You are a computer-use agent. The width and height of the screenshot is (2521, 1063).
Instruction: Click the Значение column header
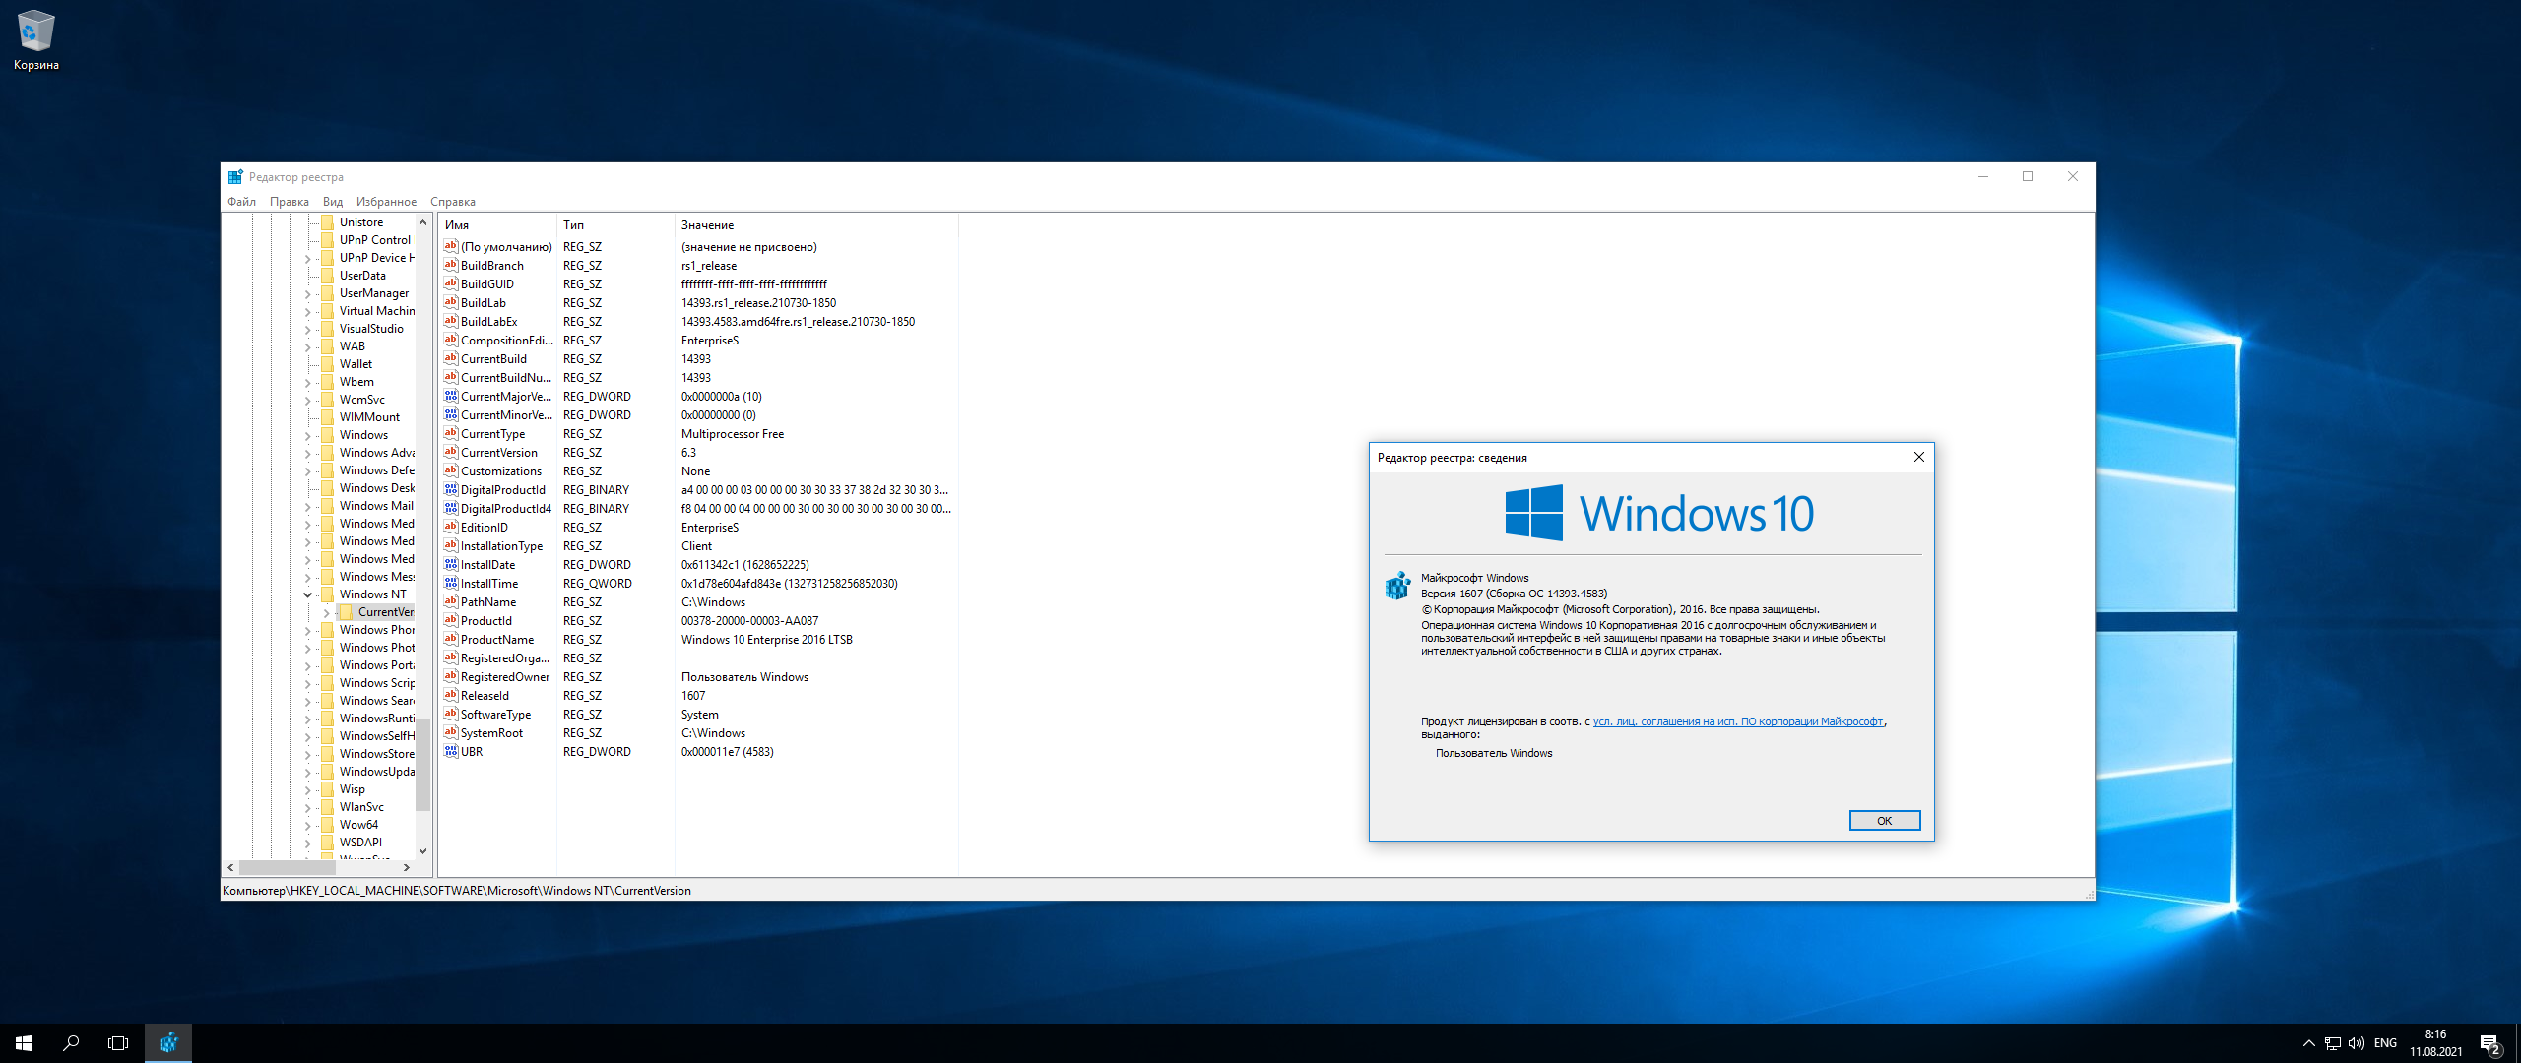click(816, 225)
